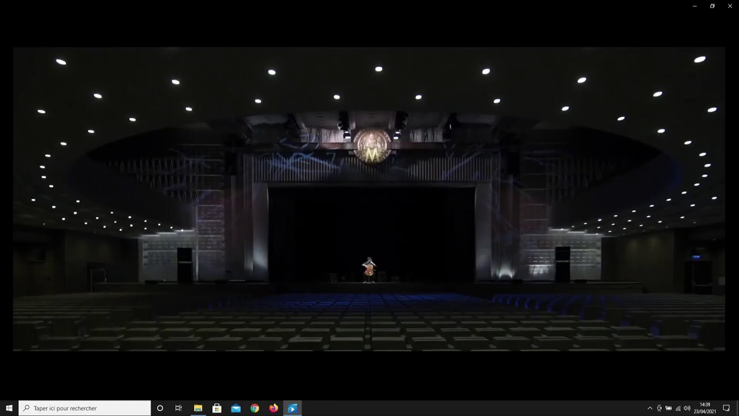This screenshot has width=739, height=416.
Task: Close the video player window
Action: (730, 6)
